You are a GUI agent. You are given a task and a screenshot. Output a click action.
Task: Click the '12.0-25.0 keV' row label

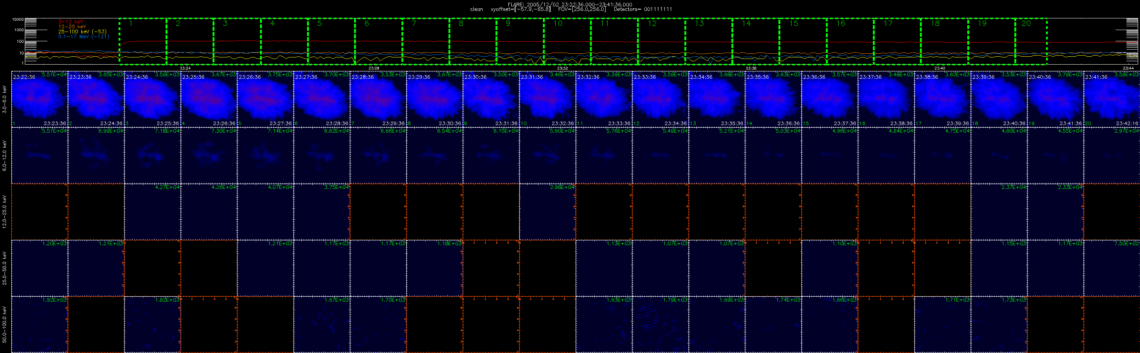[5, 212]
